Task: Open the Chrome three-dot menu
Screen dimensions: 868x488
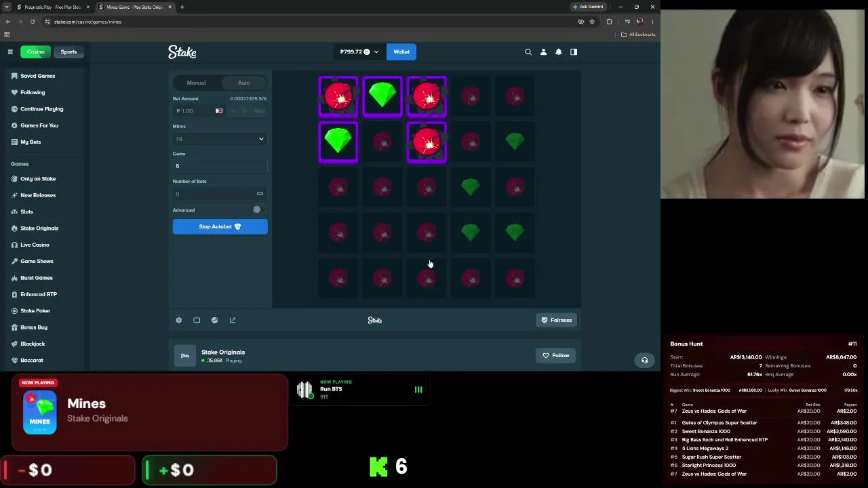Action: pos(653,22)
